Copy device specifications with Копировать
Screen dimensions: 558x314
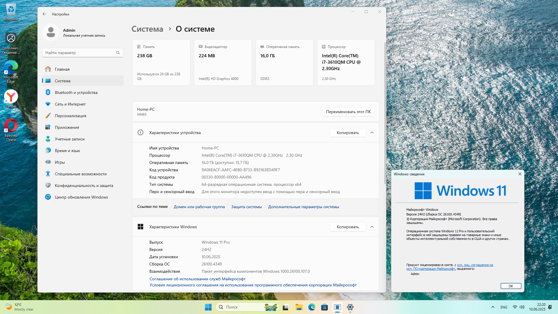point(348,133)
